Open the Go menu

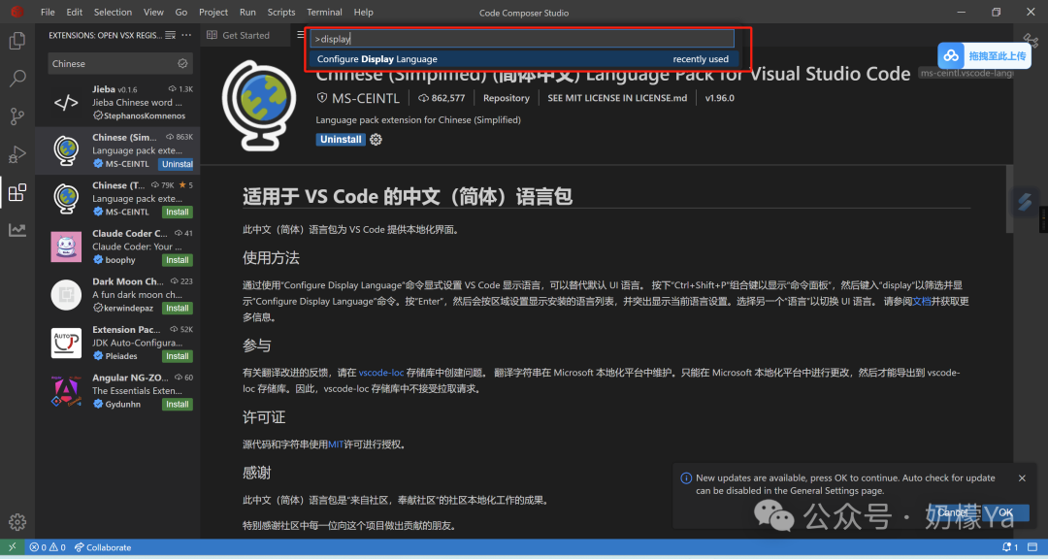tap(181, 12)
